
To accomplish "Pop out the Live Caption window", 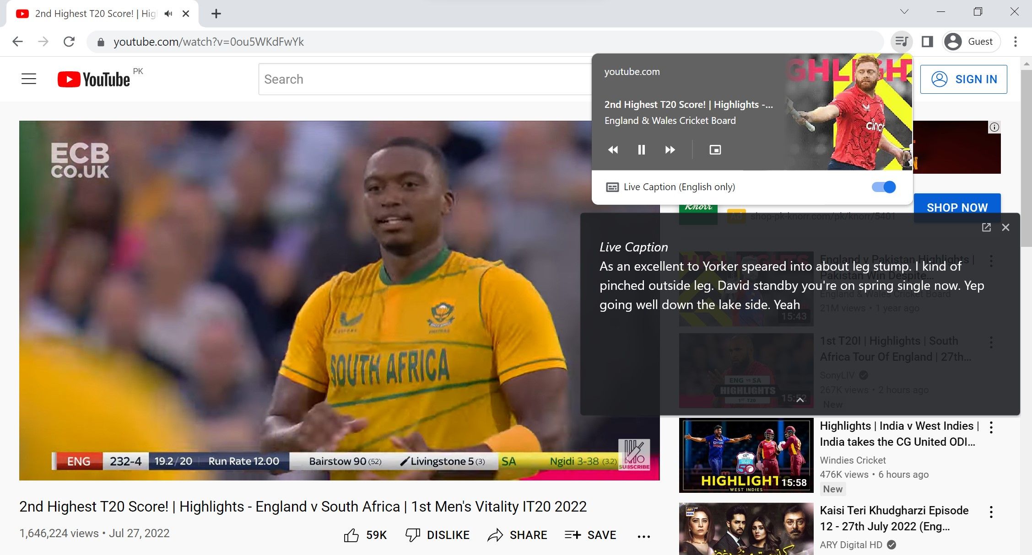I will 986,227.
